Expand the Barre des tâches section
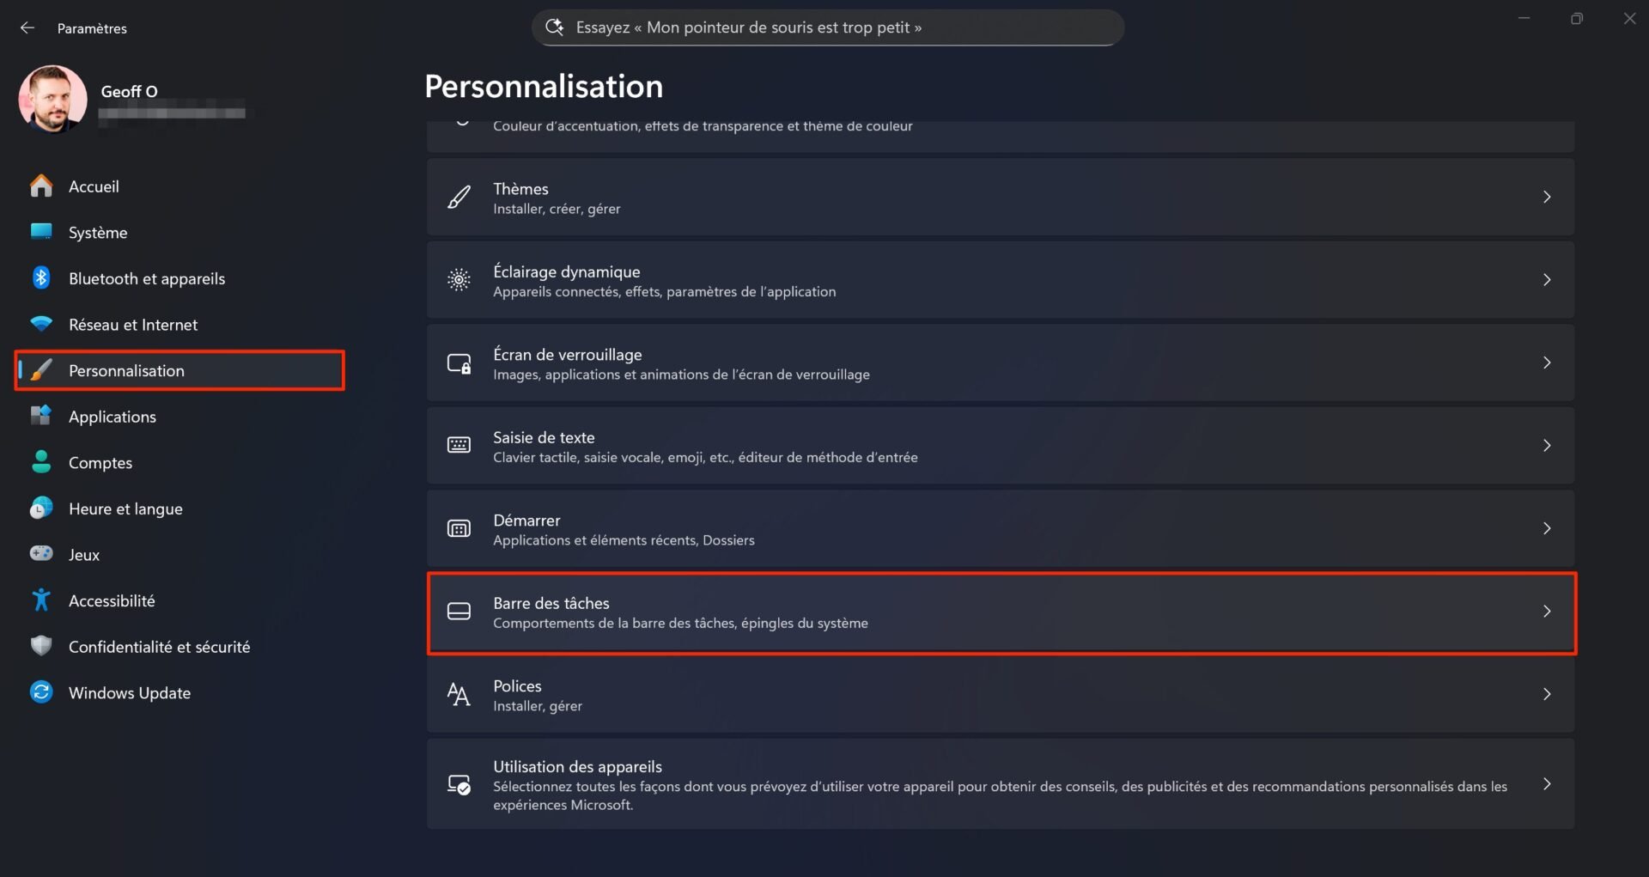Image resolution: width=1649 pixels, height=877 pixels. tap(1548, 612)
